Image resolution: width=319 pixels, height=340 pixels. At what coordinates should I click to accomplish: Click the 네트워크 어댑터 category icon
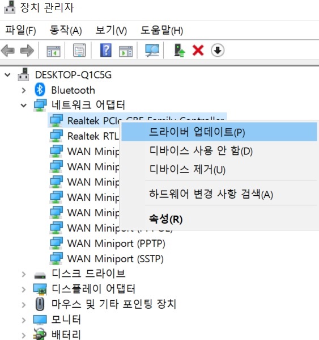pos(40,105)
